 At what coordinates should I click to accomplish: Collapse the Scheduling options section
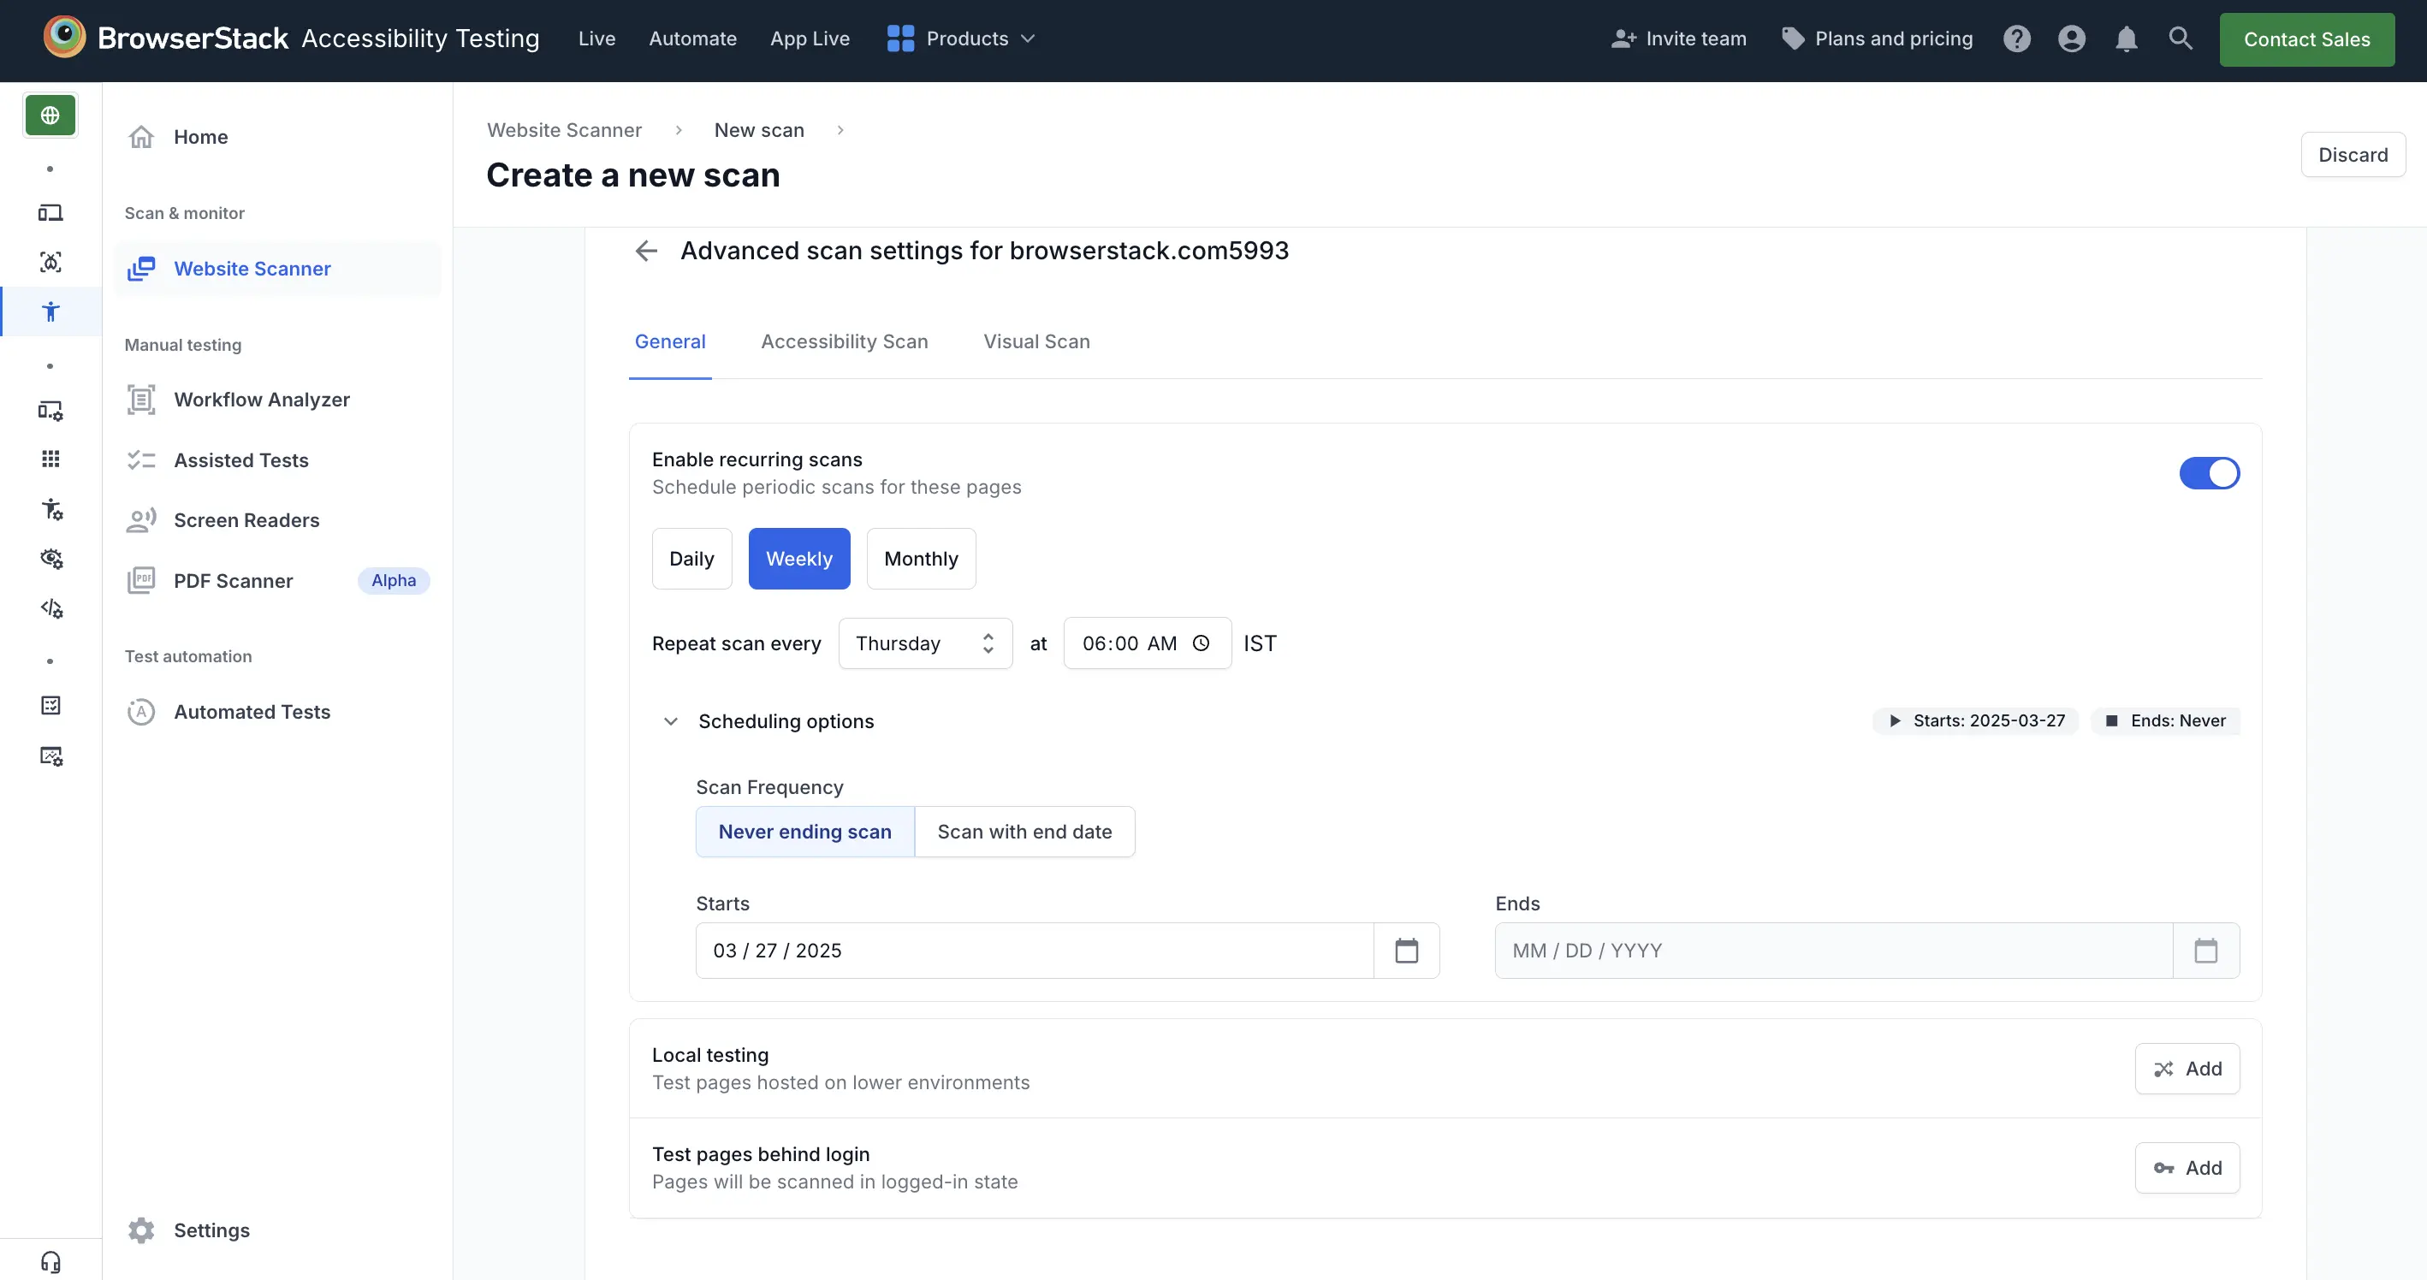point(671,721)
